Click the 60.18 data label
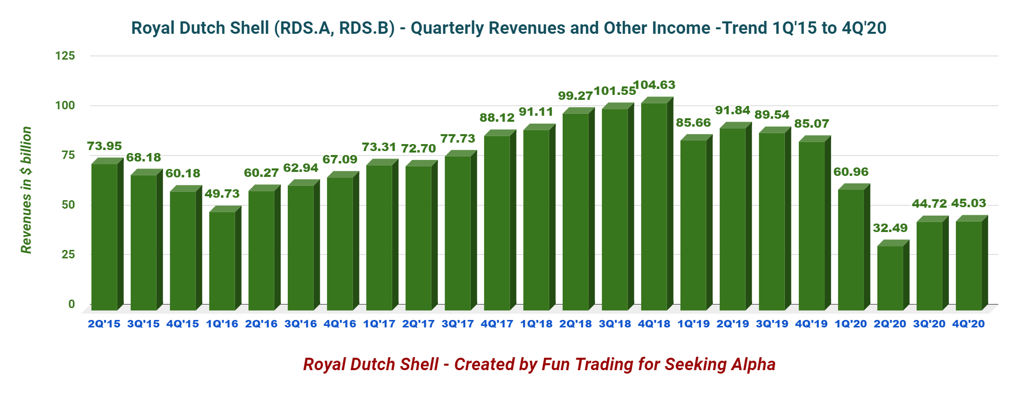 point(183,173)
